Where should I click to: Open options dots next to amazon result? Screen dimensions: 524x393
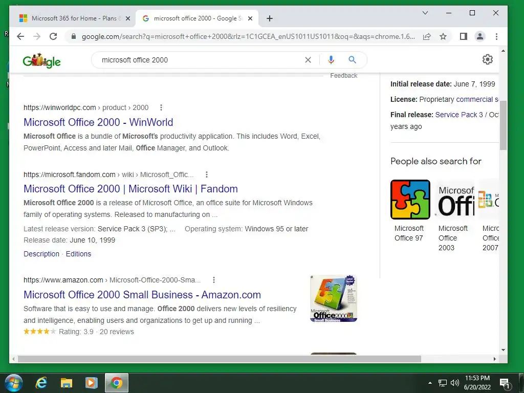point(214,280)
